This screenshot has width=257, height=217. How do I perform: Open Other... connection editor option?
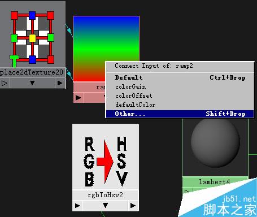point(180,114)
